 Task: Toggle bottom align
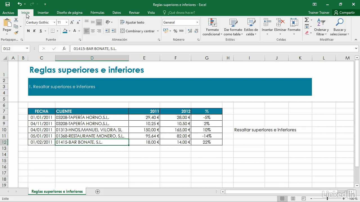[99, 22]
